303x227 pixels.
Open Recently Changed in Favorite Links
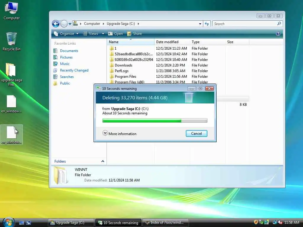(x=74, y=70)
